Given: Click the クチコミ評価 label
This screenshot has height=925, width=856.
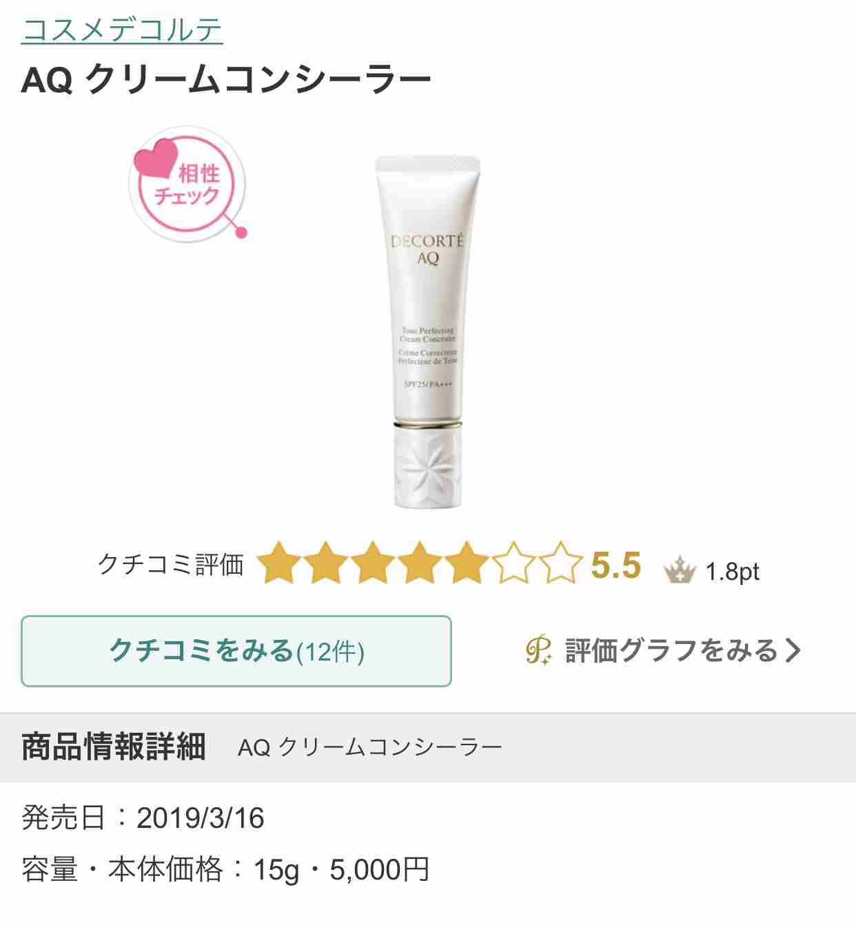Looking at the screenshot, I should click(171, 564).
